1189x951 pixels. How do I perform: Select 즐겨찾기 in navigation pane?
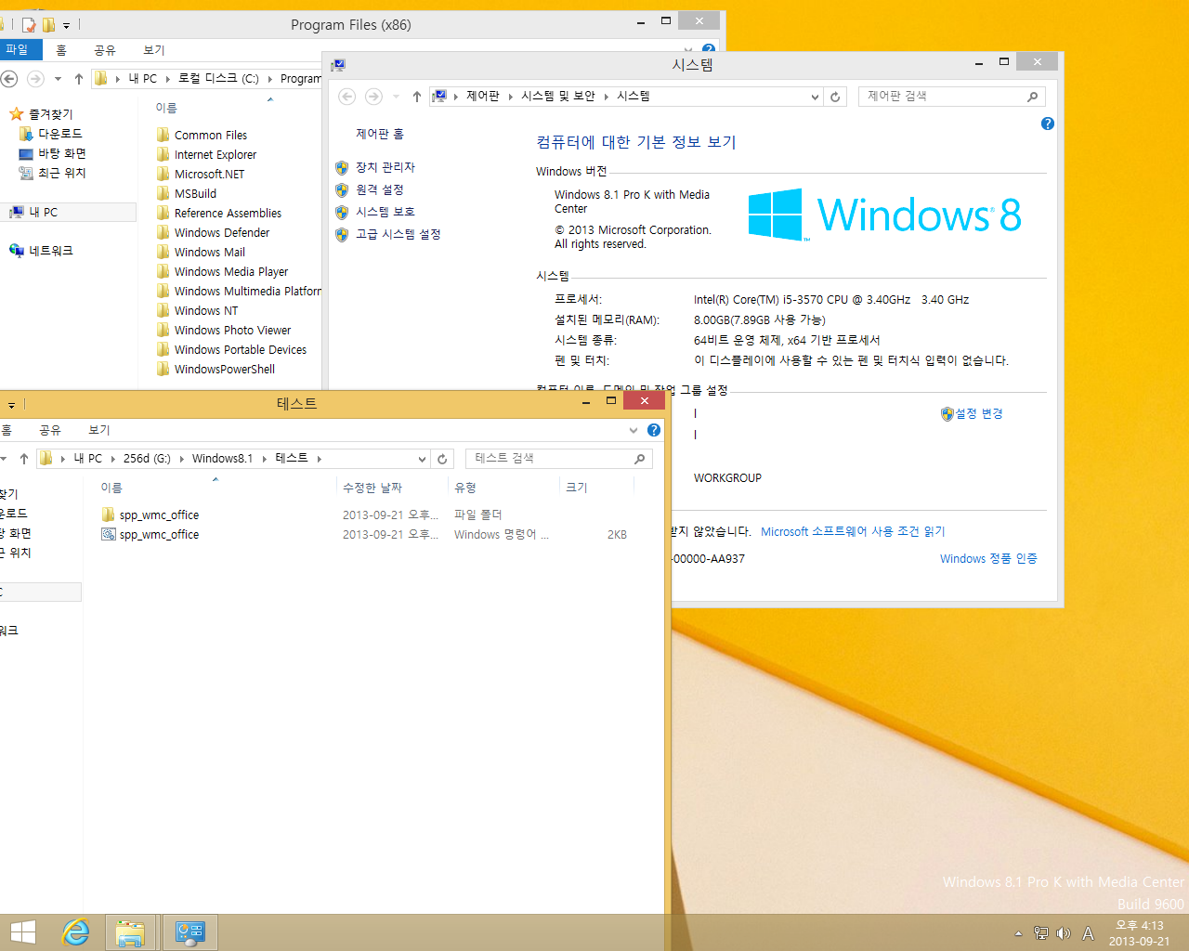pos(50,114)
